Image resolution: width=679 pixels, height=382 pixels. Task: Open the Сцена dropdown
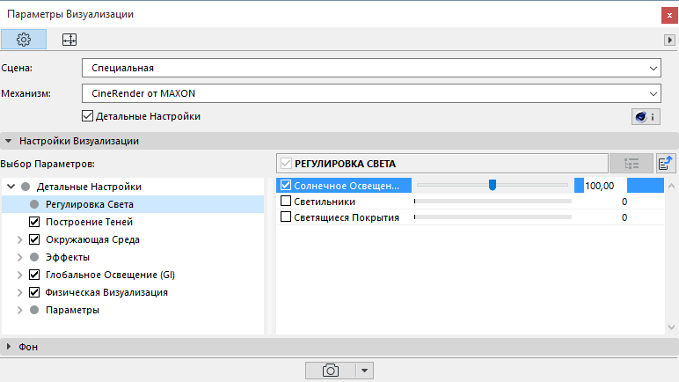click(x=371, y=68)
